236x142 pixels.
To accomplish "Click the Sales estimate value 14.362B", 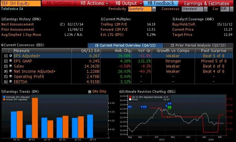I will click(92, 66).
